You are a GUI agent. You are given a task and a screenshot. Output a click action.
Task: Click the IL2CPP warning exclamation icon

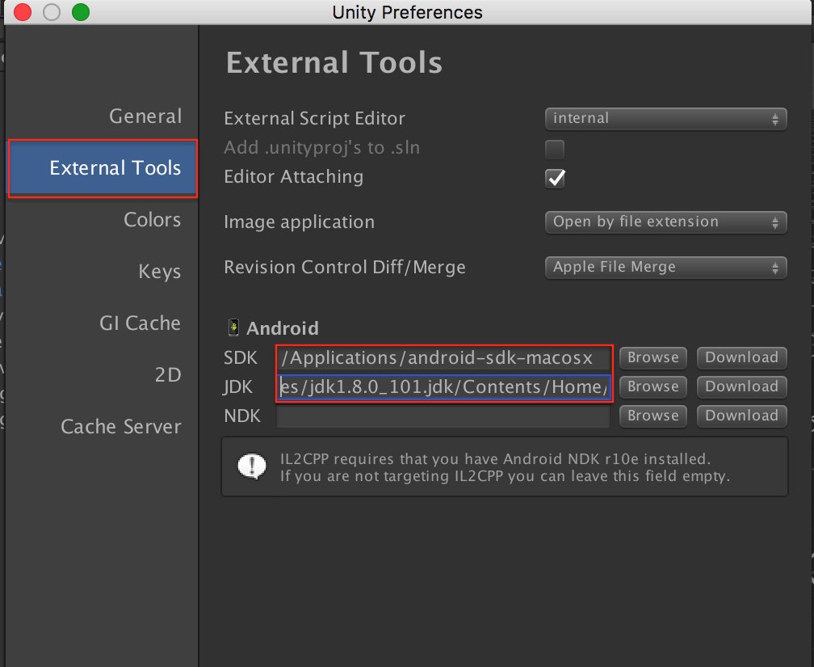pos(252,466)
